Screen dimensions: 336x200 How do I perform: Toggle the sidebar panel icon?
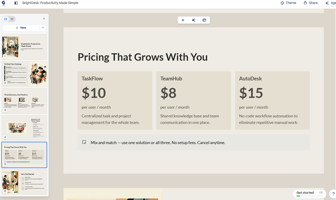(x=16, y=3)
